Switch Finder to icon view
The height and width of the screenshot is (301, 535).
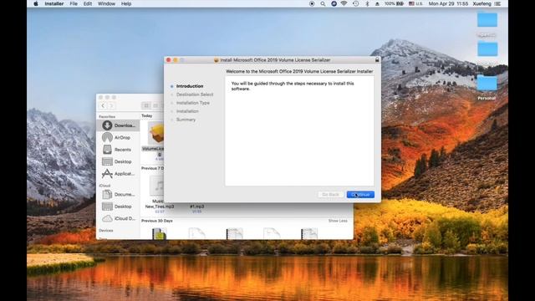coord(146,106)
